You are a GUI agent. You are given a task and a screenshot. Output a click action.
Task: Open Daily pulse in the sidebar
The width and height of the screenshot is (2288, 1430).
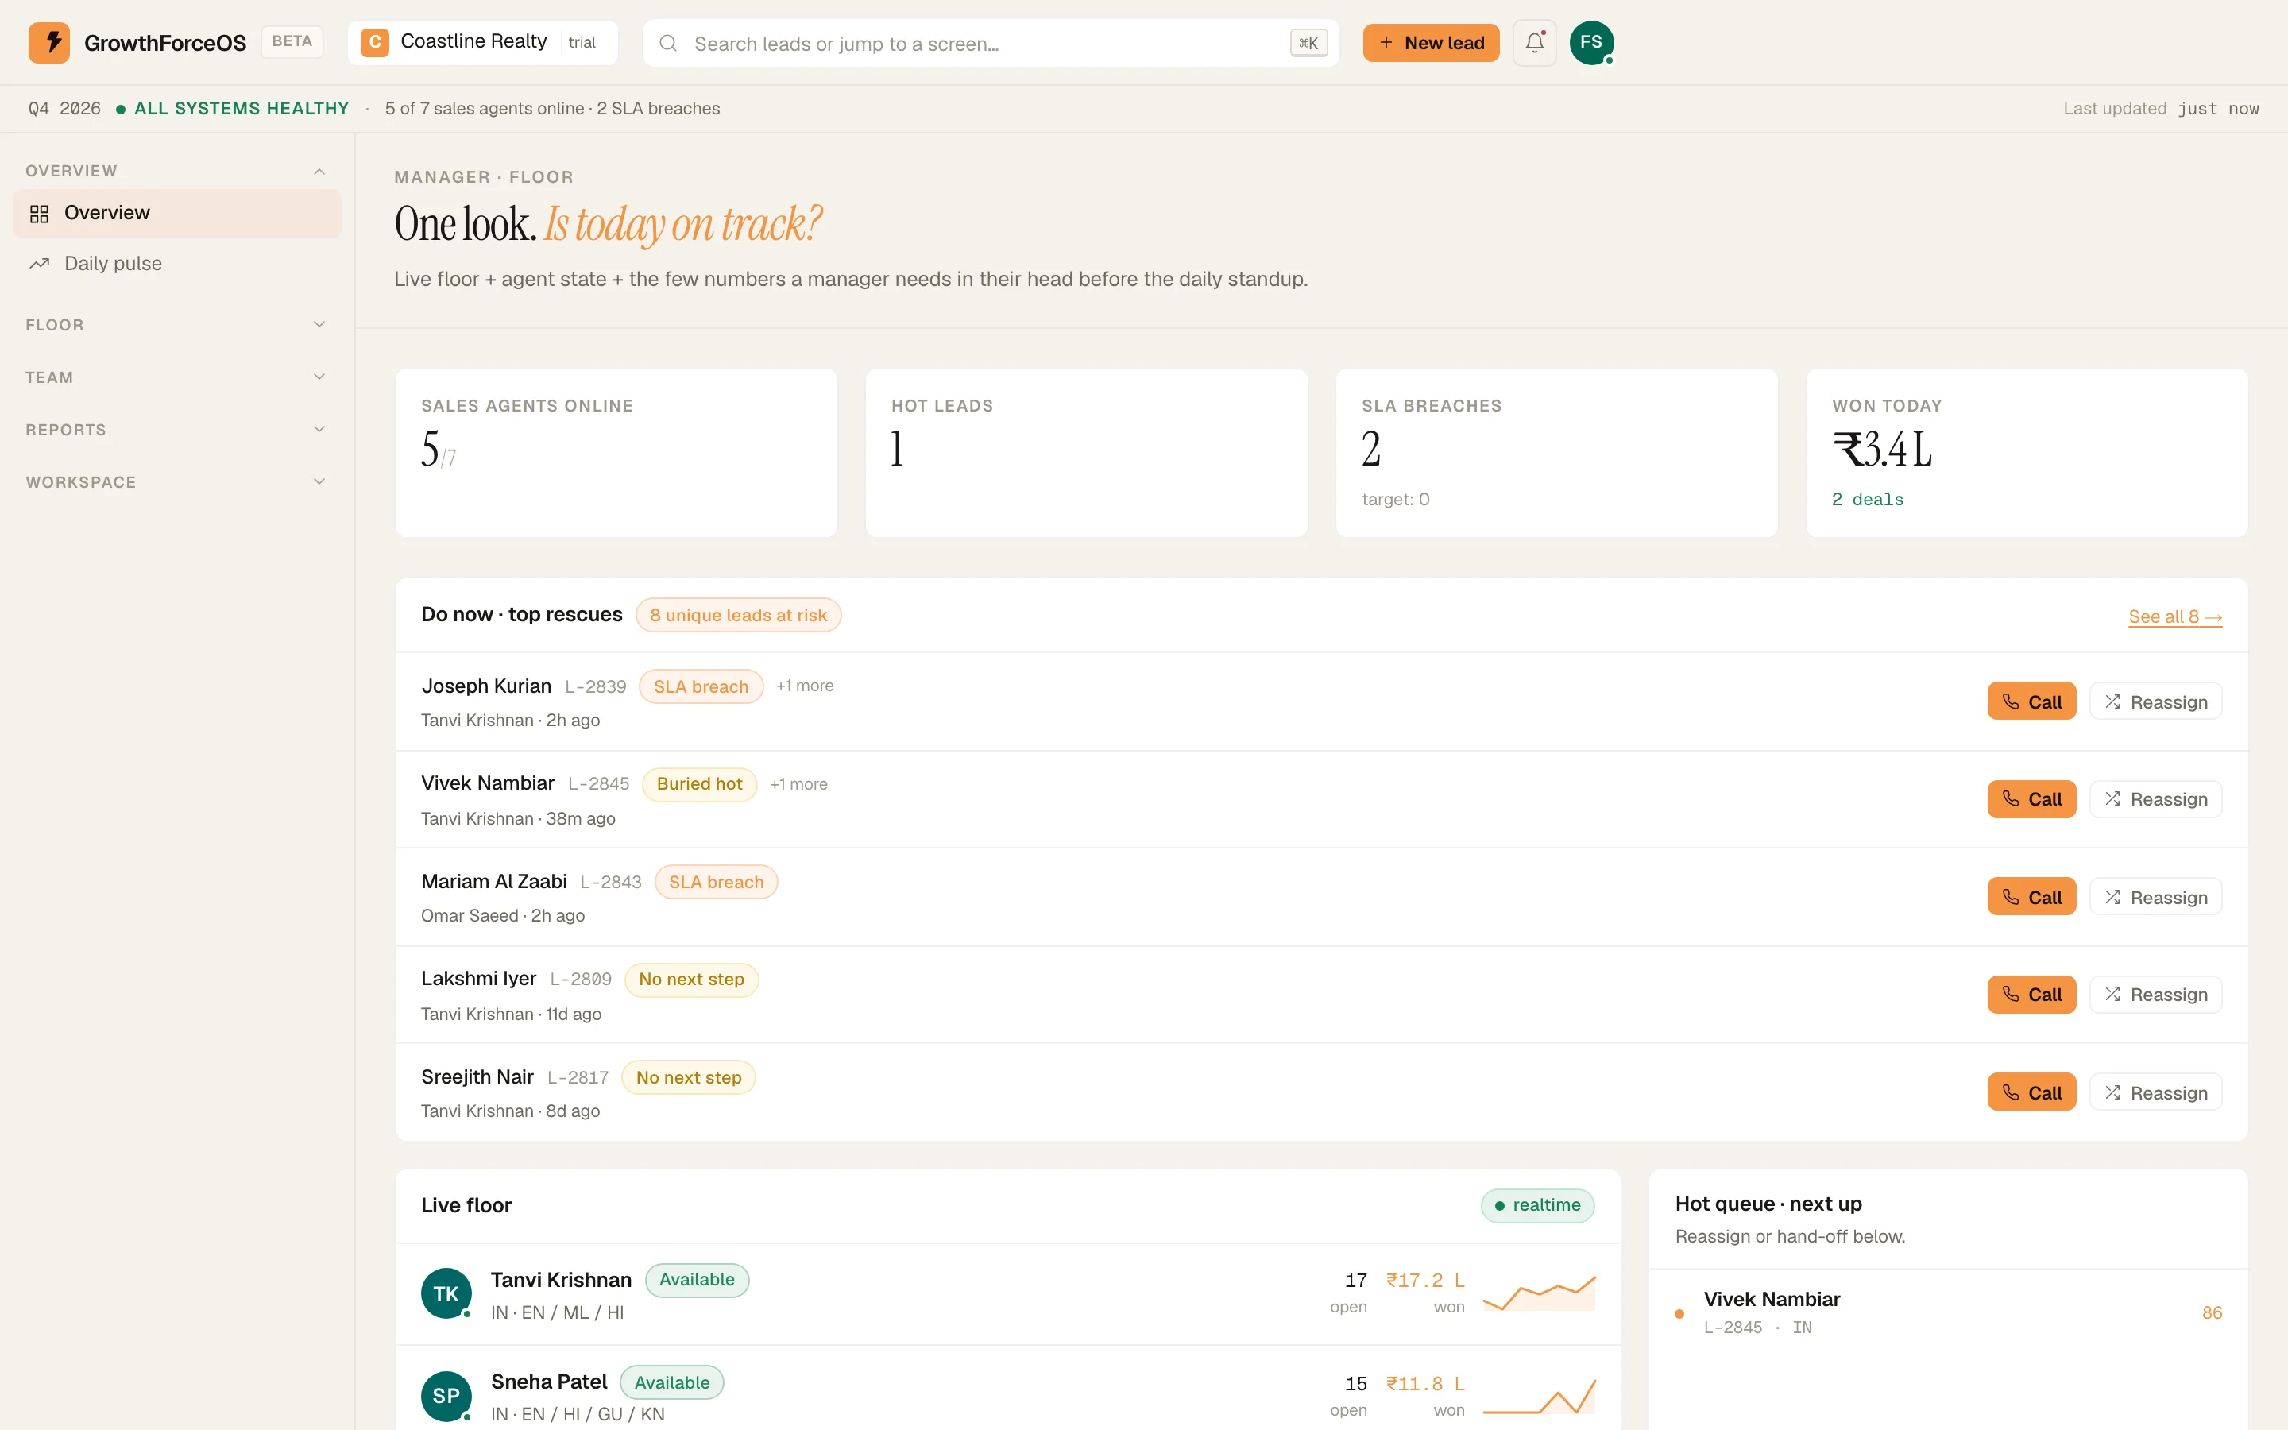pyautogui.click(x=177, y=264)
